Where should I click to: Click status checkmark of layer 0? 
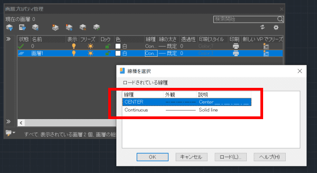point(21,47)
